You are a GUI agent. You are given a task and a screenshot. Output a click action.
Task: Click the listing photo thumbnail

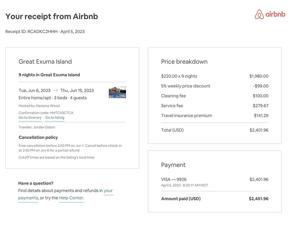tap(117, 92)
